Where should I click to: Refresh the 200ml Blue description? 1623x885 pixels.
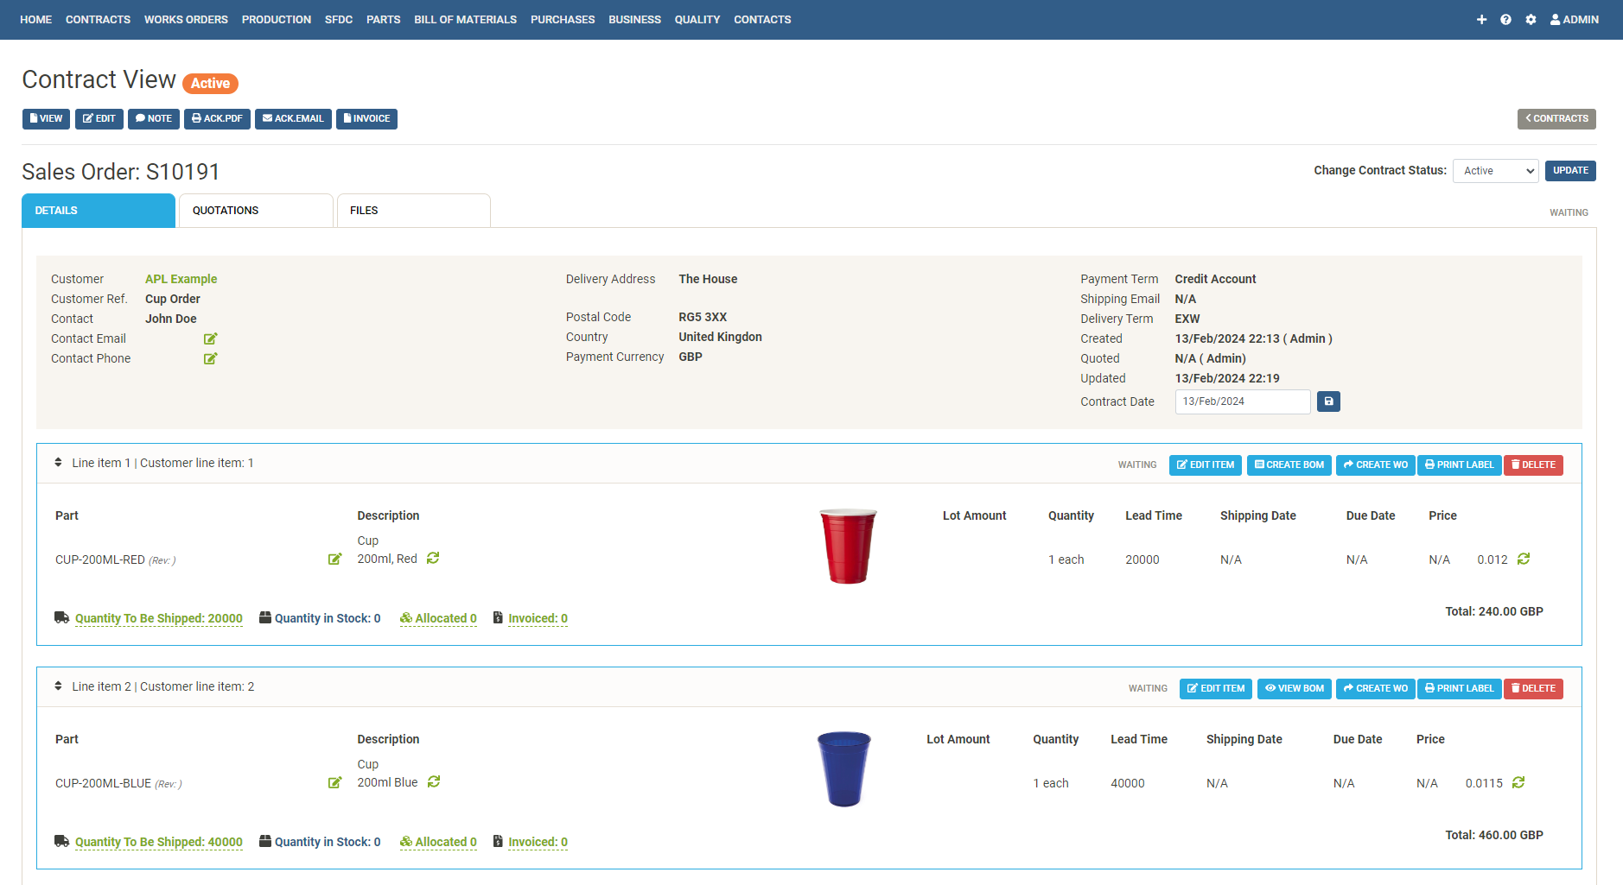click(433, 782)
